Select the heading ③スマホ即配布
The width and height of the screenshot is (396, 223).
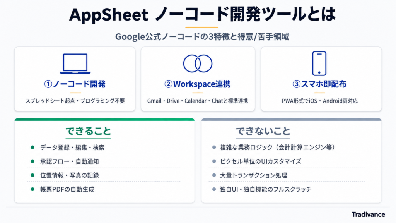point(319,84)
